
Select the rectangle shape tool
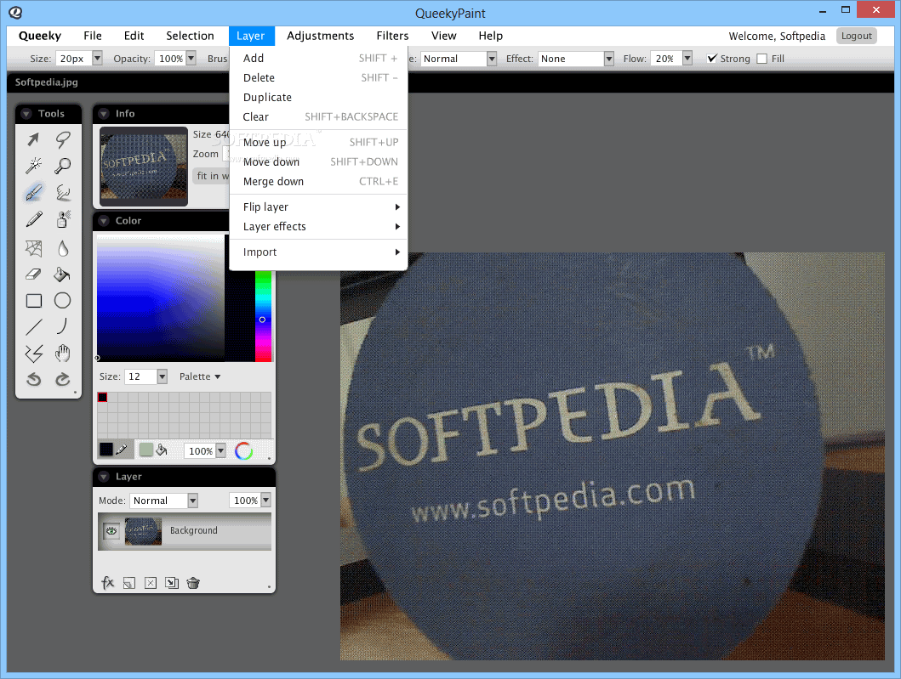coord(33,300)
